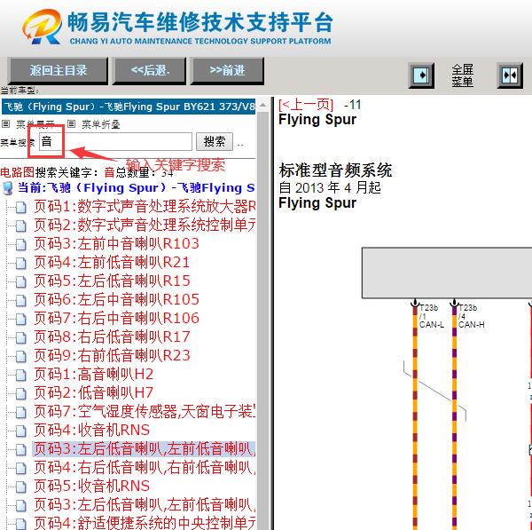The image size is (532, 530).
Task: Open 页码4:右后低音喇叭,右前低音喇叭 entry
Action: click(x=145, y=468)
